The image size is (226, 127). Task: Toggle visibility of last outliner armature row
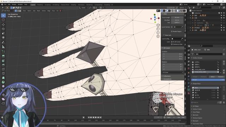click(x=224, y=30)
